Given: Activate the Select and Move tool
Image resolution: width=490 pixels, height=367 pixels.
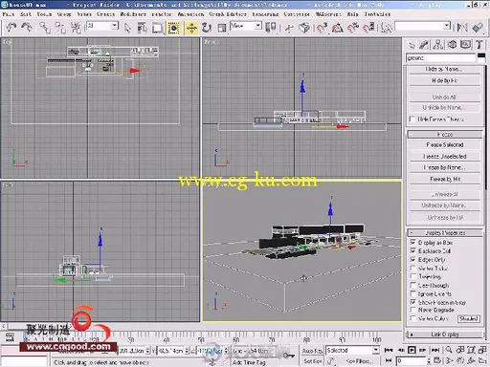Looking at the screenshot, I should coord(191,28).
